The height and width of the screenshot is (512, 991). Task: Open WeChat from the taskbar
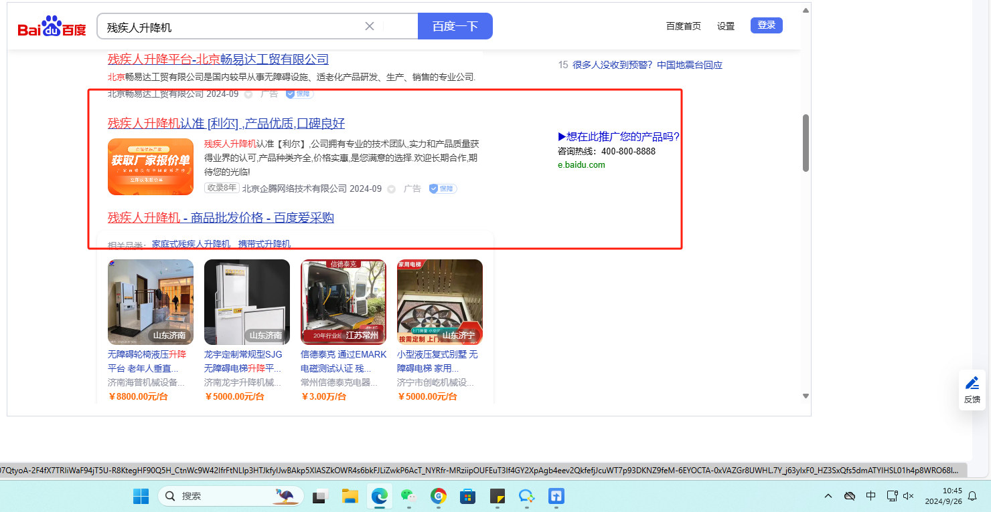tap(408, 496)
